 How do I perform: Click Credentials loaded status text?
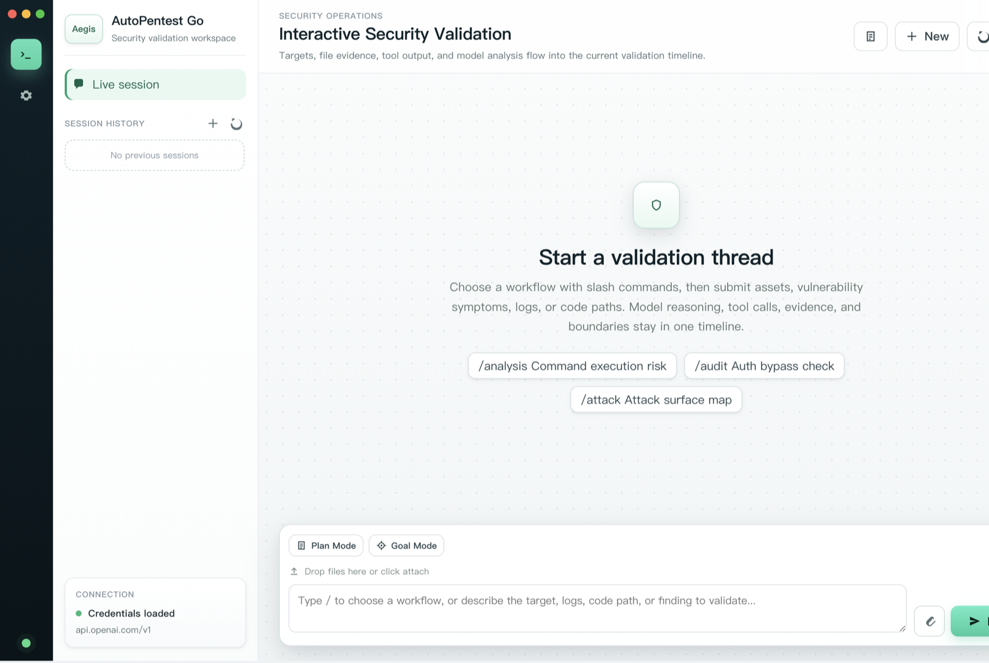point(131,614)
